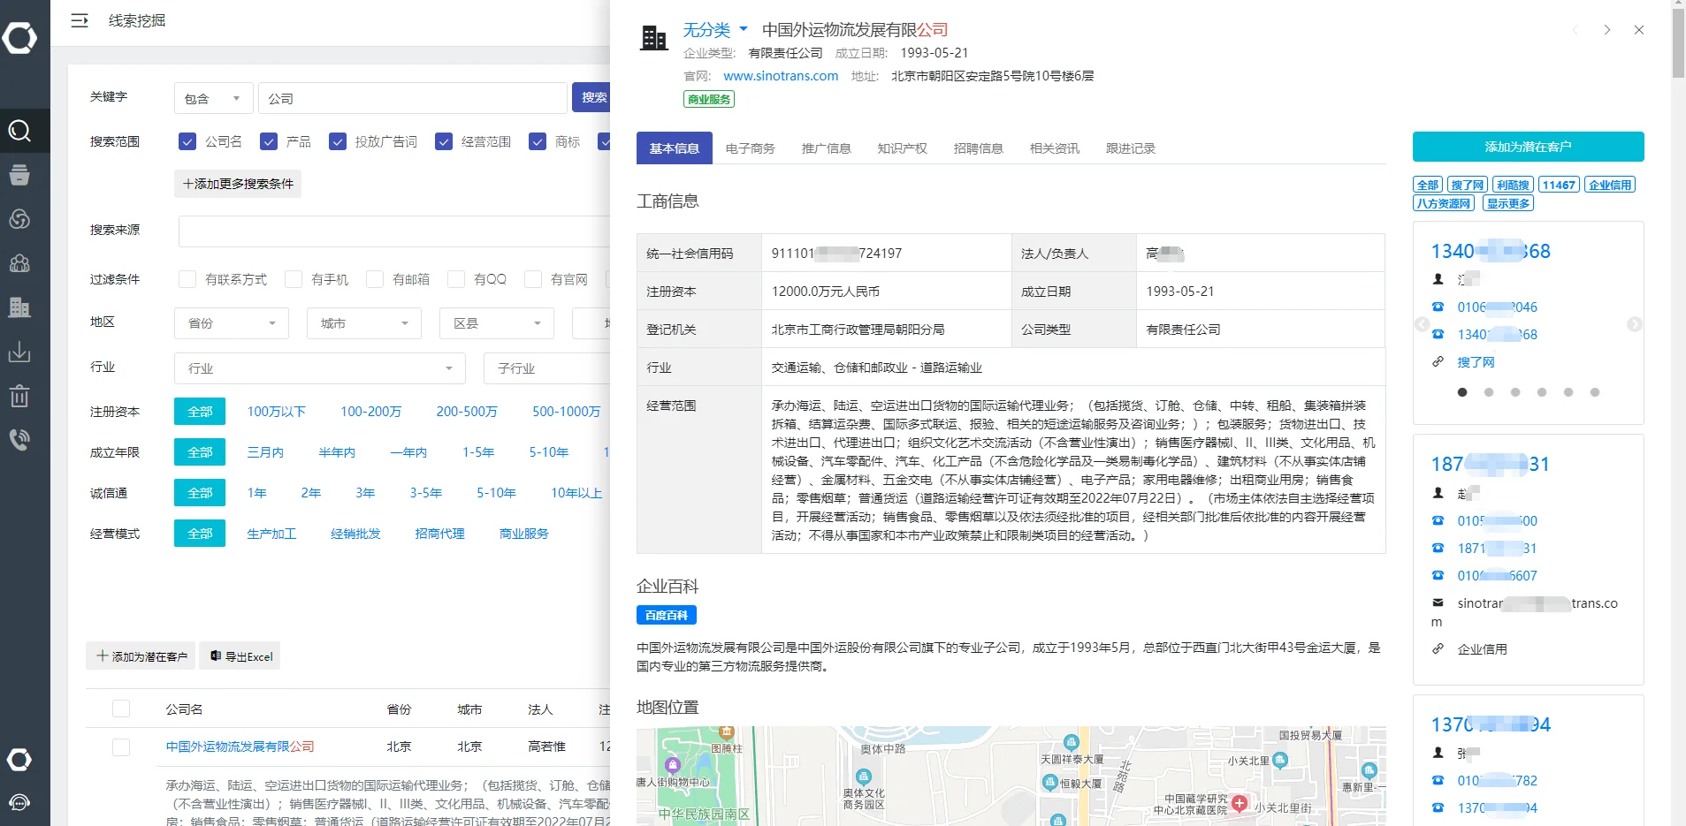The width and height of the screenshot is (1686, 826).
Task: Expand the 无分类 category dropdown
Action: click(715, 30)
